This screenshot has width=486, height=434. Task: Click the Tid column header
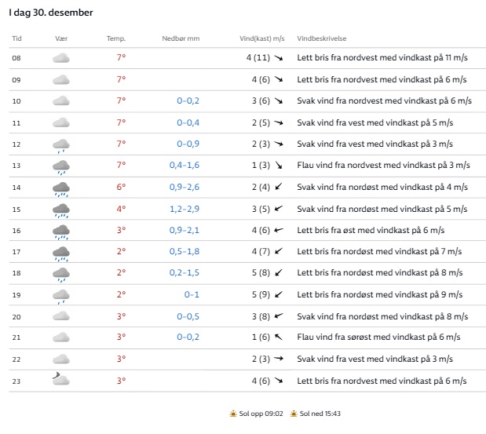tap(16, 38)
